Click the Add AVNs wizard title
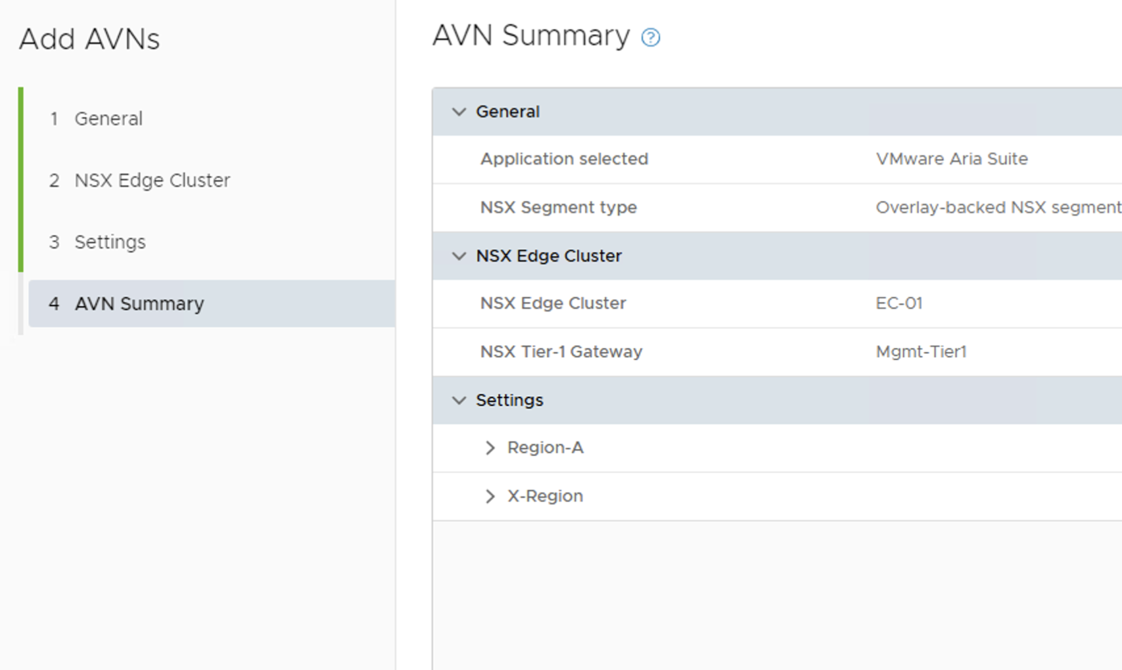Viewport: 1122px width, 670px height. pyautogui.click(x=89, y=39)
